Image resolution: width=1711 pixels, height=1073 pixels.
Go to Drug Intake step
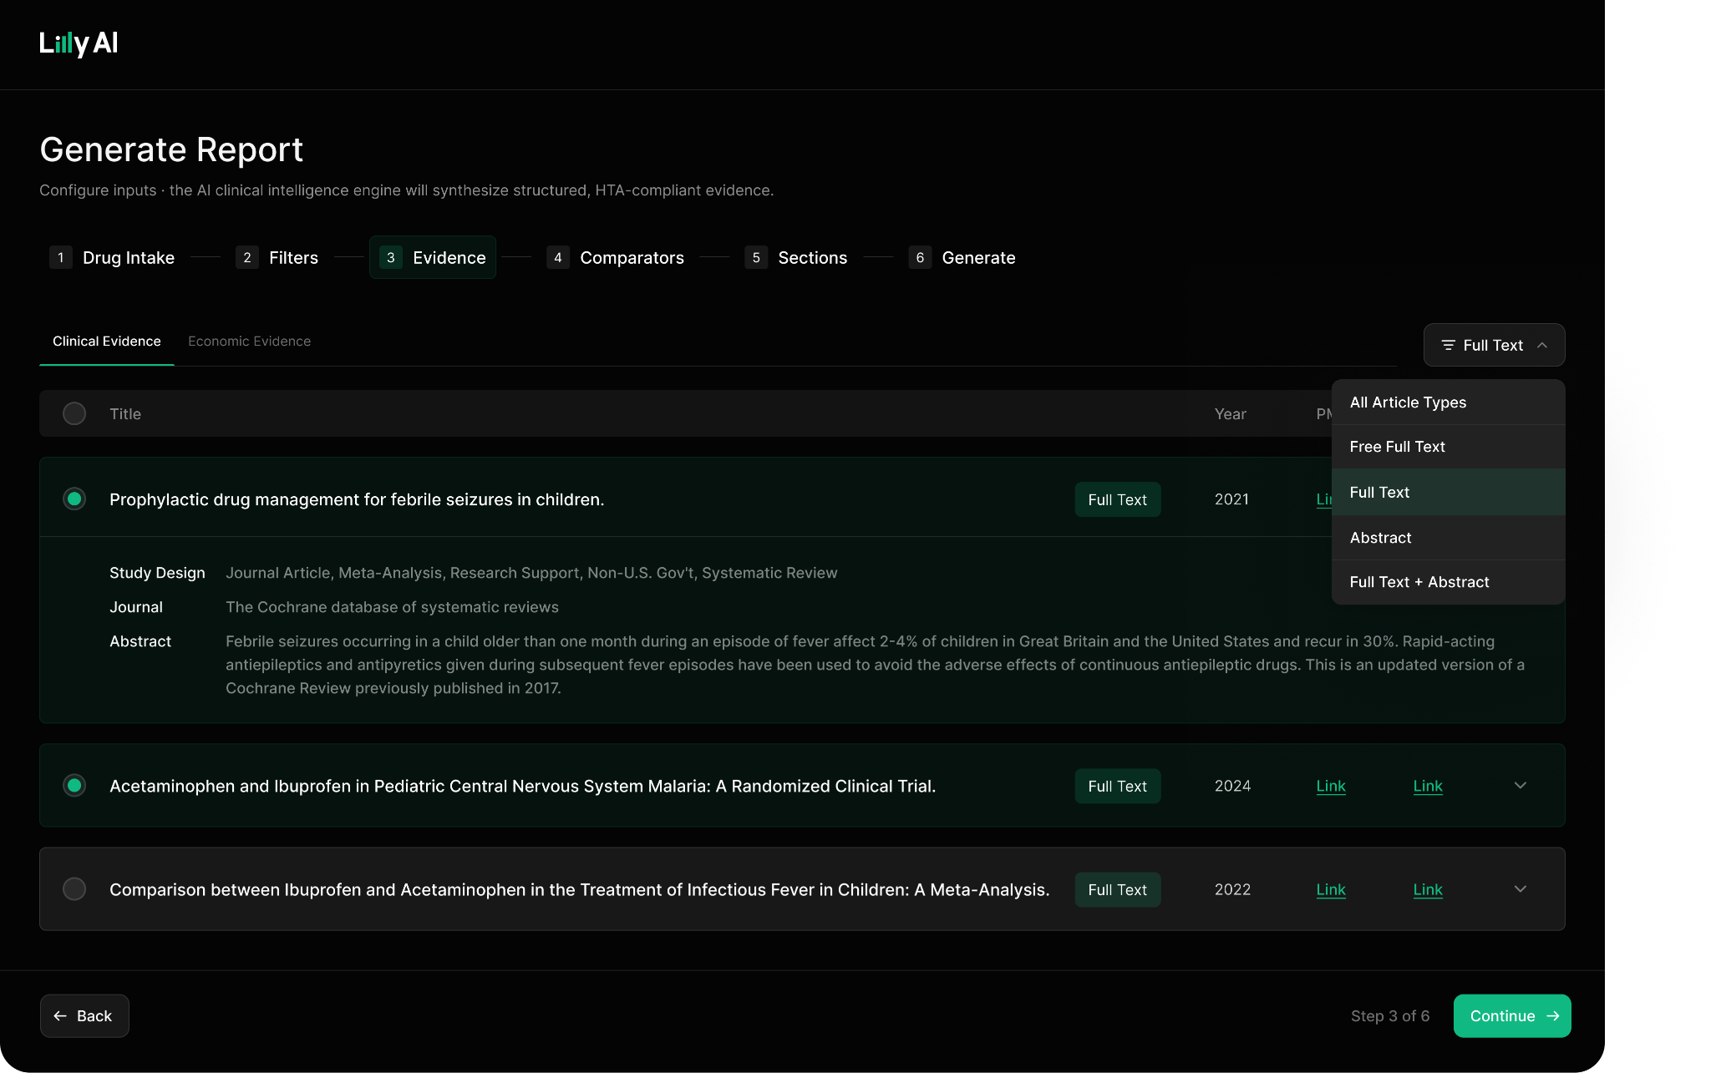pyautogui.click(x=112, y=257)
